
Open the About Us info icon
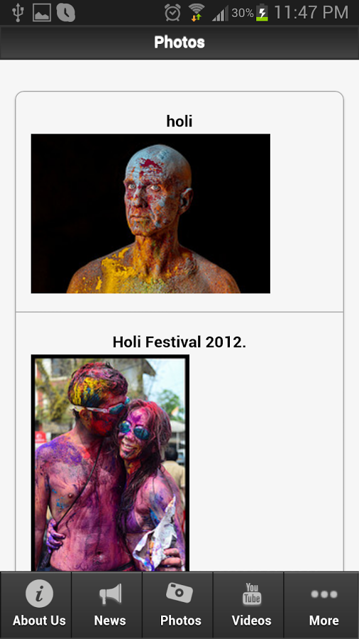[40, 594]
